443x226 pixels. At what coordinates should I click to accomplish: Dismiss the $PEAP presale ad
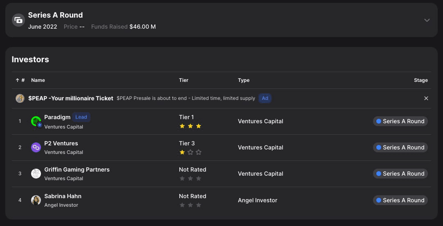(x=426, y=98)
